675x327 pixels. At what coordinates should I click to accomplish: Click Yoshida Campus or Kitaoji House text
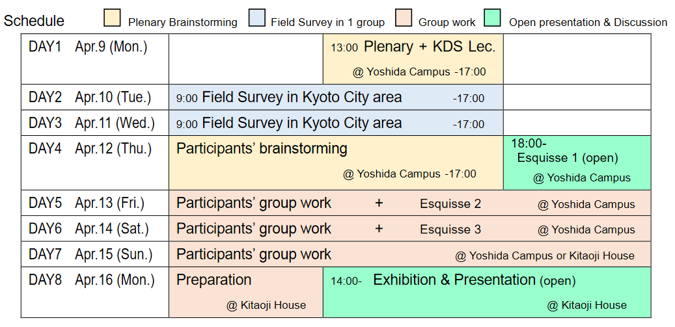[544, 255]
